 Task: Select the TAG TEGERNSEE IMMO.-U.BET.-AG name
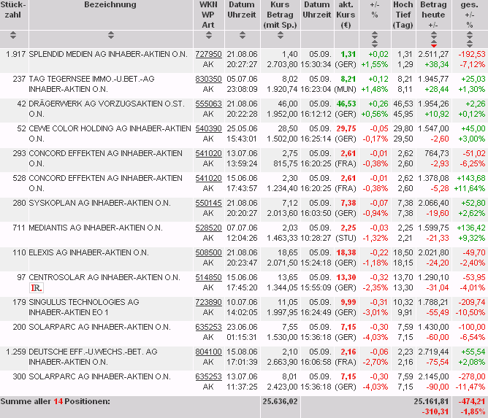[91, 79]
